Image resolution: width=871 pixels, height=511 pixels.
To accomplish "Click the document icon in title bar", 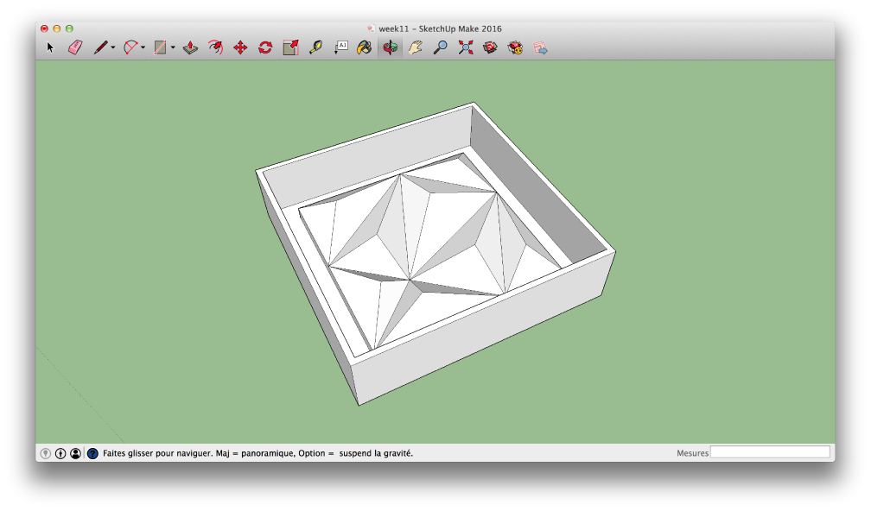I will click(371, 28).
